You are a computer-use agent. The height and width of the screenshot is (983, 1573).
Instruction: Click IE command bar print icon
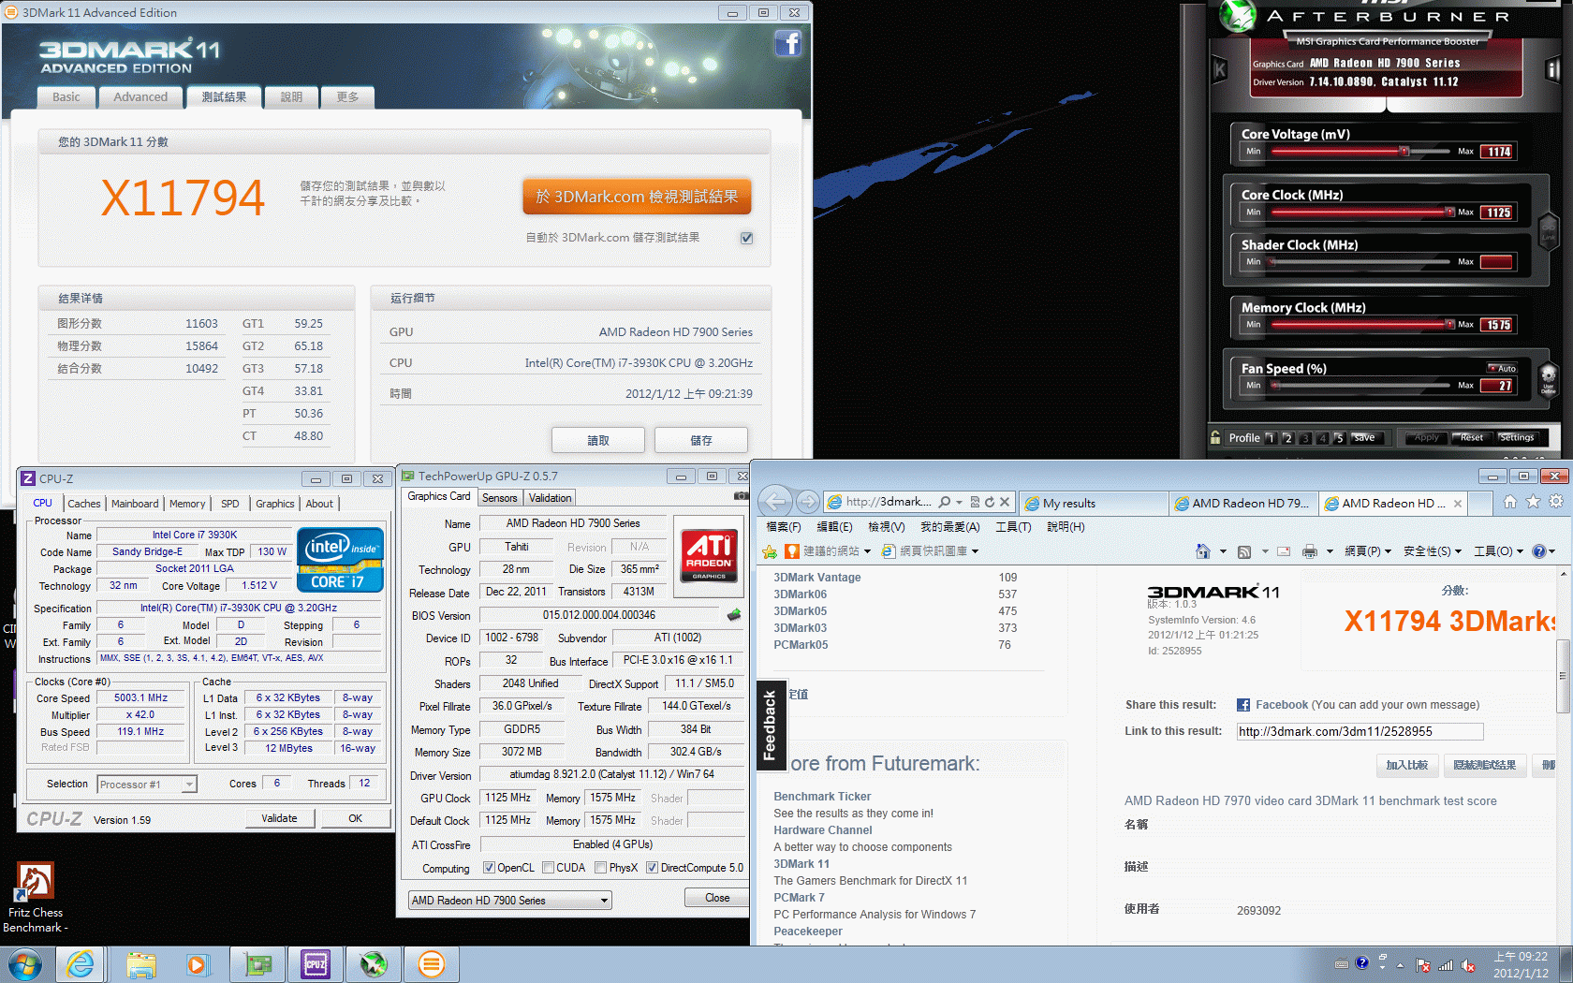[x=1310, y=551]
